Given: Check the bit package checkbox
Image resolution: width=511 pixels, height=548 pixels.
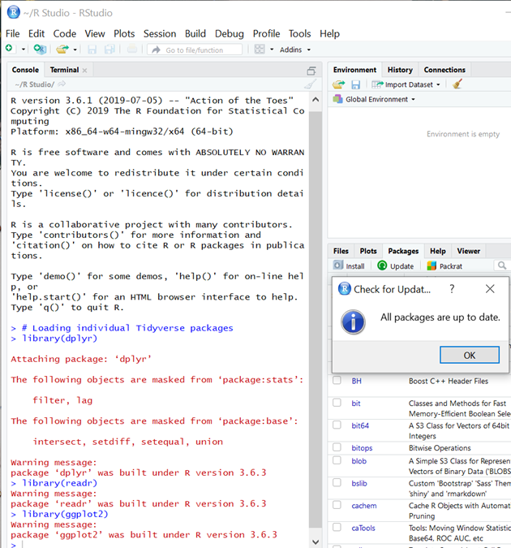Looking at the screenshot, I should 337,403.
